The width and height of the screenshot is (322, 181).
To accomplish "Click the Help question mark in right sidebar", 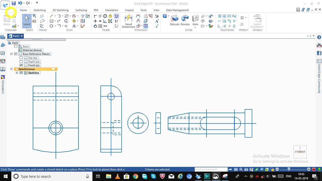I will (x=319, y=37).
